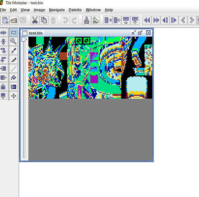Screen dimensions: 199x197
Task: Select the Move tool with four arrows
Action: pos(13,96)
